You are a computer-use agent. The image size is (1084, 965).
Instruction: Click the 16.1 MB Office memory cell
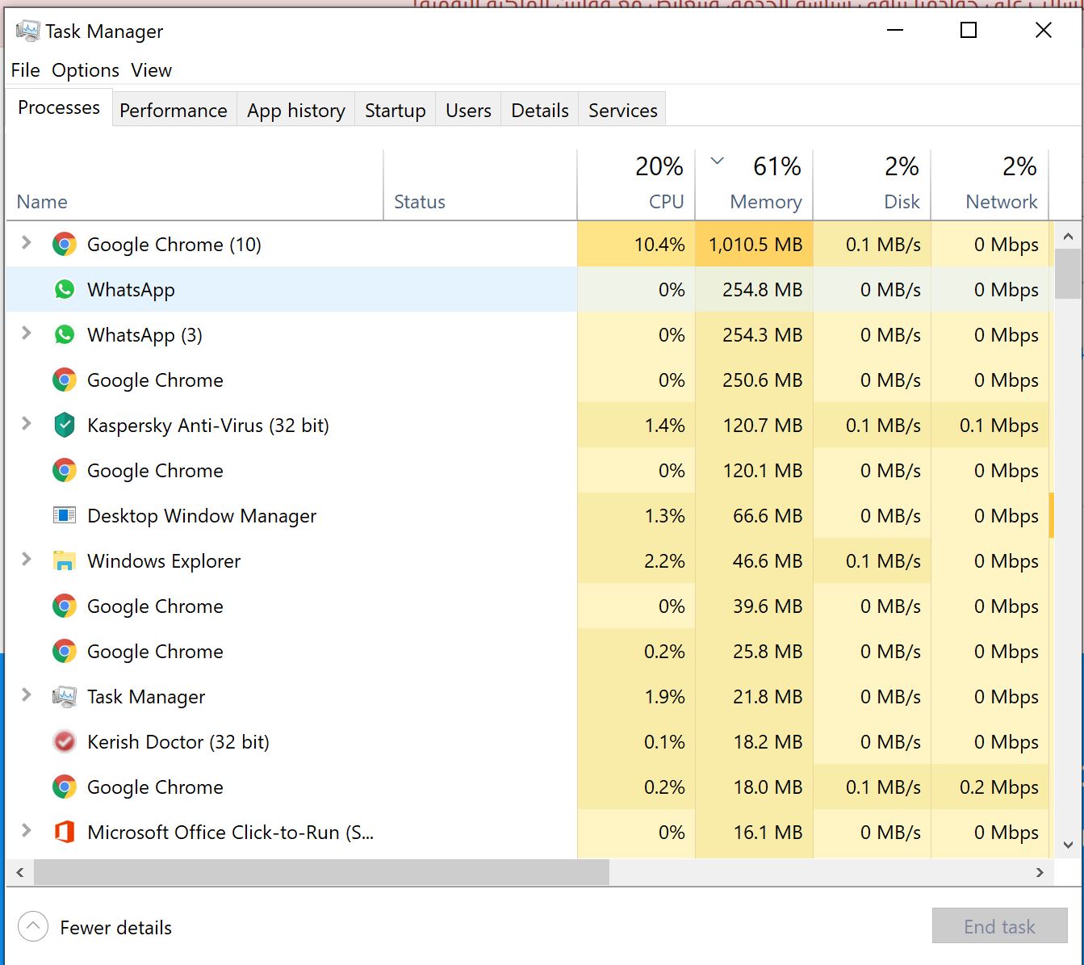click(754, 832)
